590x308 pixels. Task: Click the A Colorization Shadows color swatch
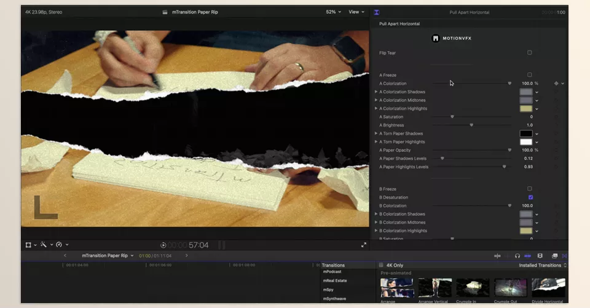526,92
